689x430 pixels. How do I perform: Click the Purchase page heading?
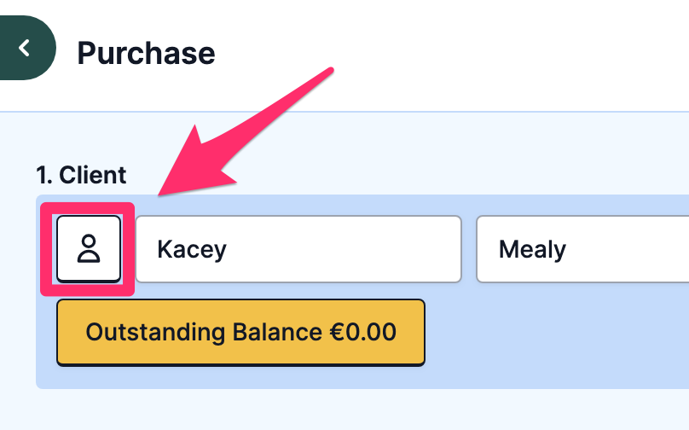pos(146,53)
